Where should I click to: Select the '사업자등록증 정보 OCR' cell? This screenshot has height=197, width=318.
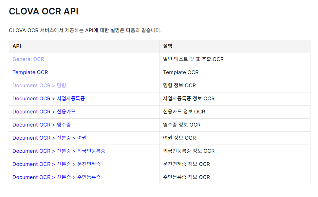[x=235, y=99]
